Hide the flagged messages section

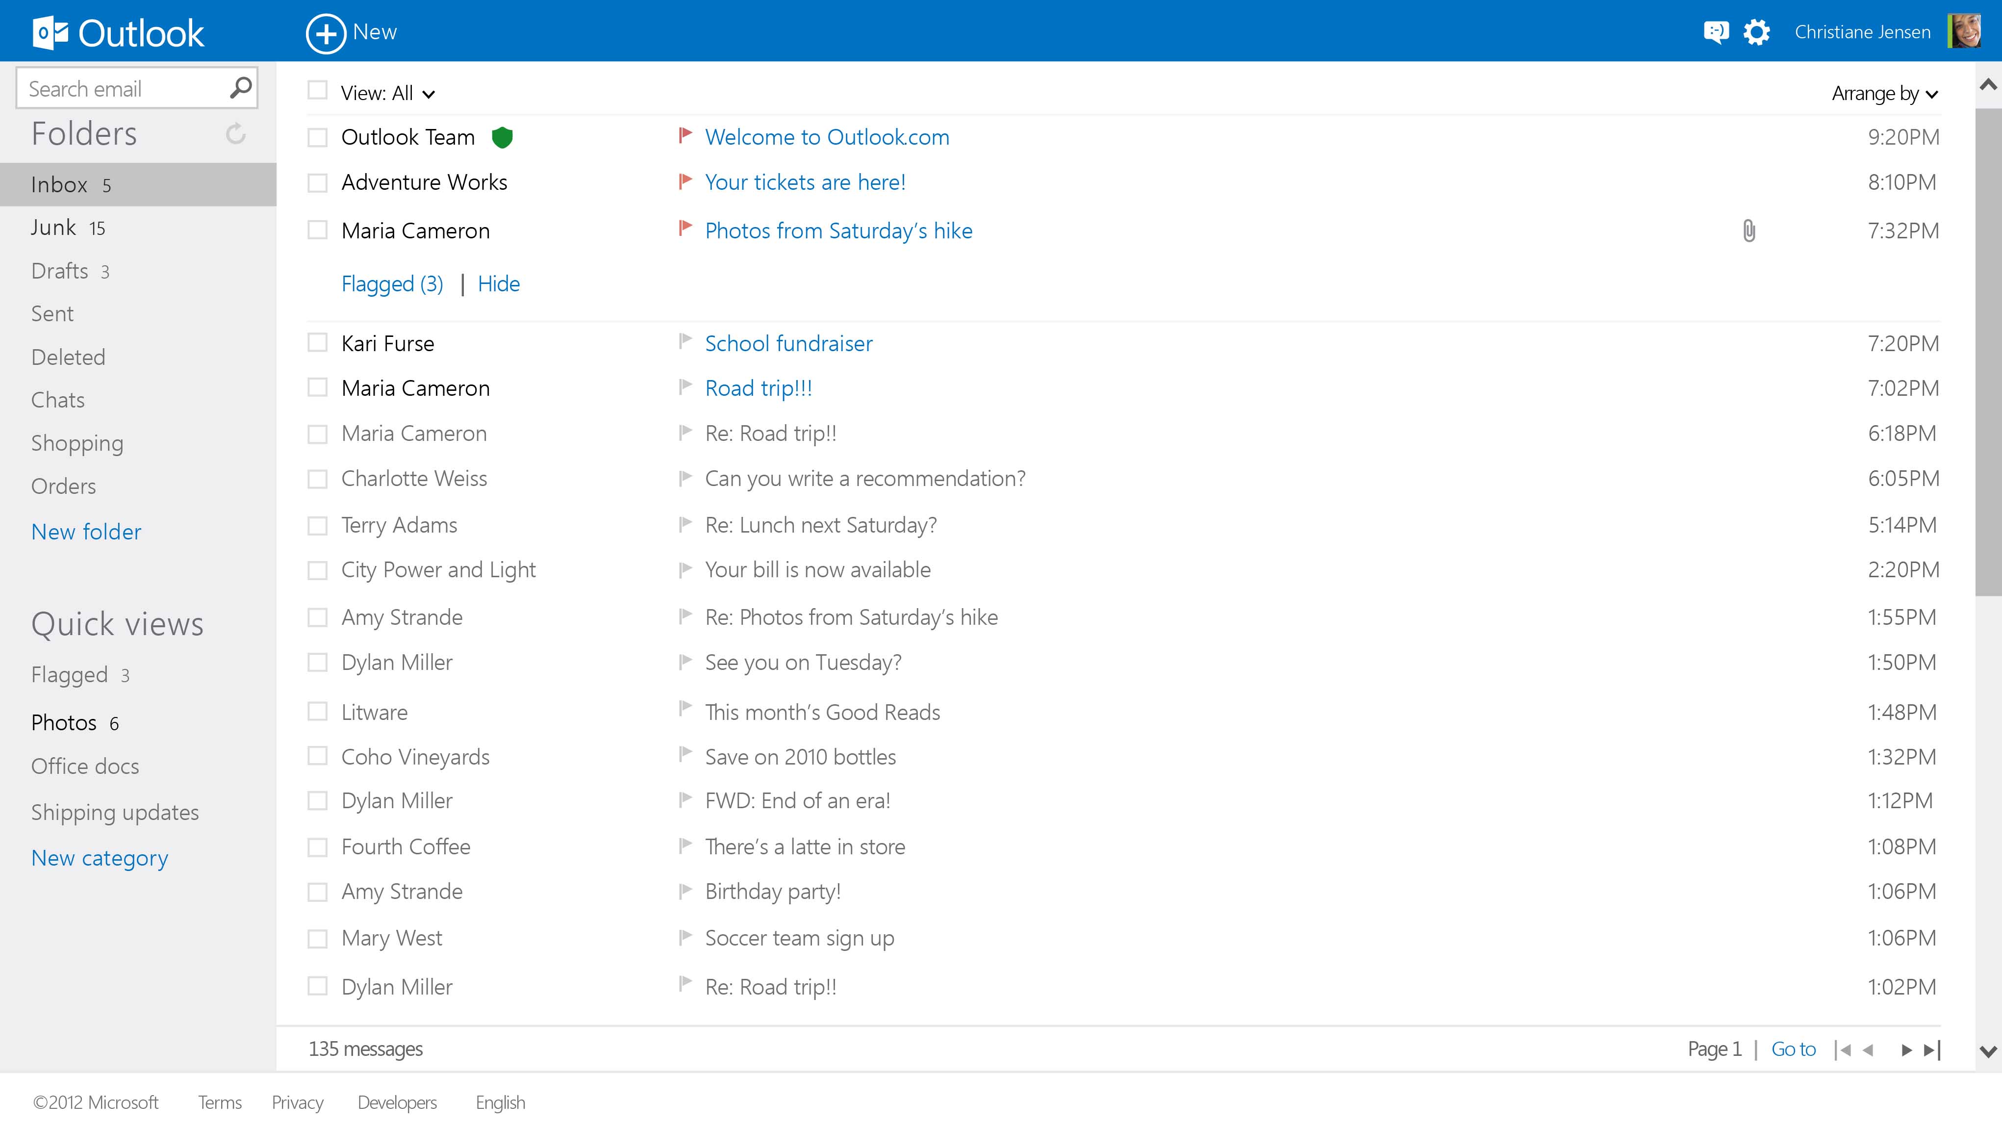pos(498,283)
